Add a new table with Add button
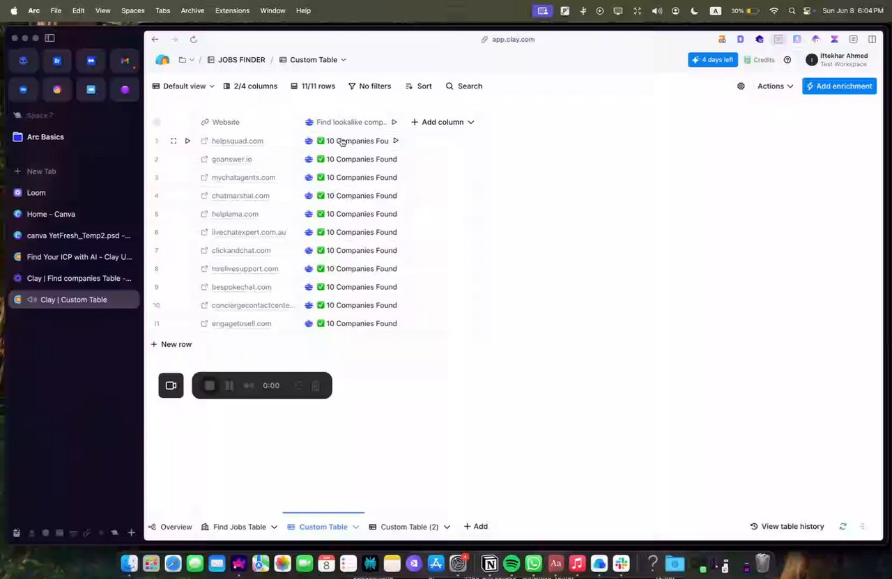Image resolution: width=892 pixels, height=579 pixels. click(x=475, y=527)
